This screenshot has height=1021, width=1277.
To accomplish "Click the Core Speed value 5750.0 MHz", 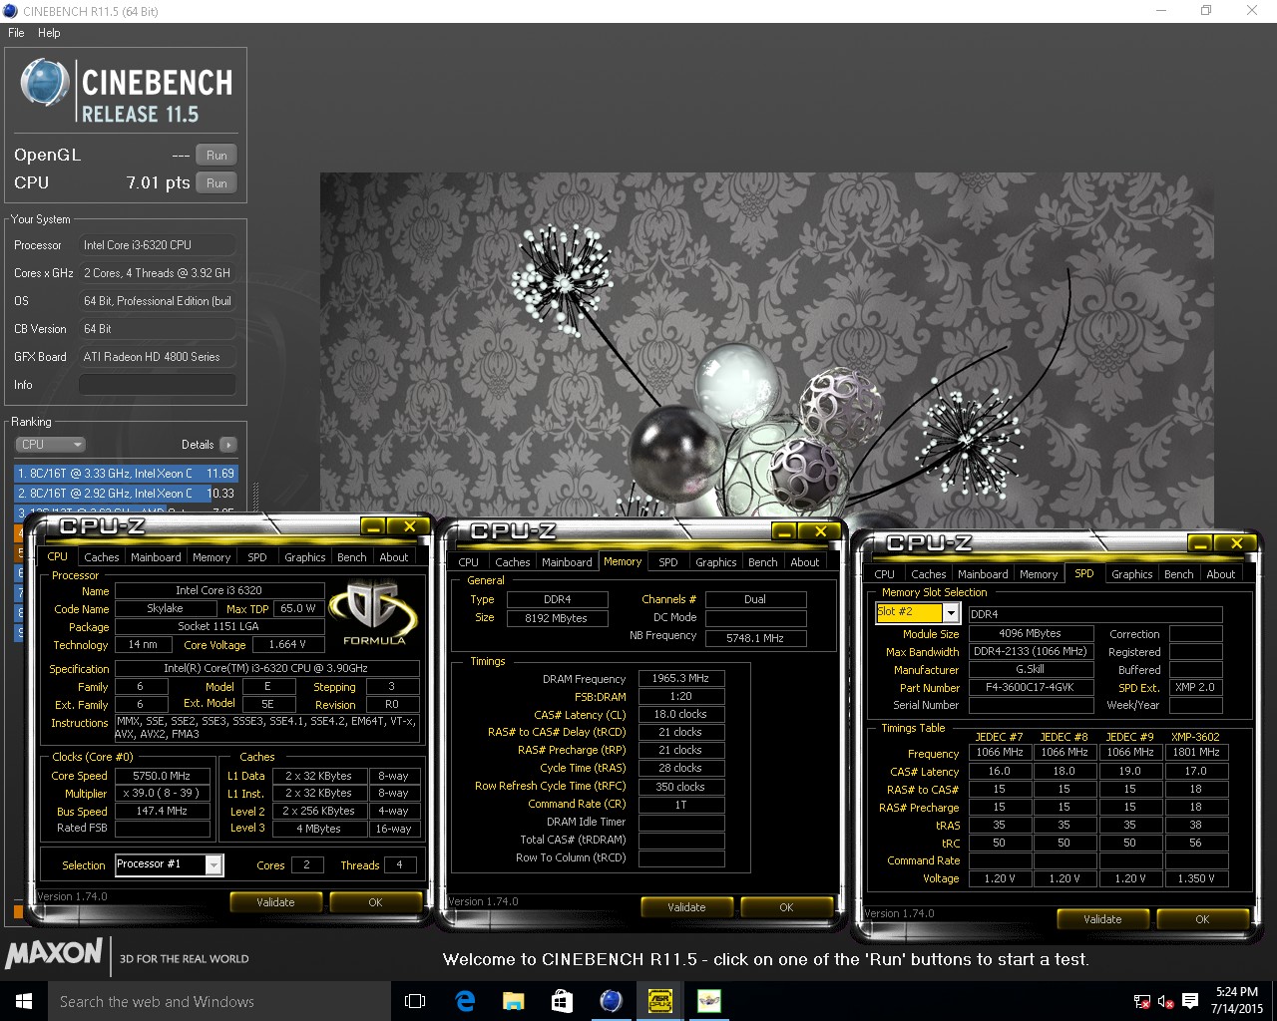I will [x=163, y=776].
